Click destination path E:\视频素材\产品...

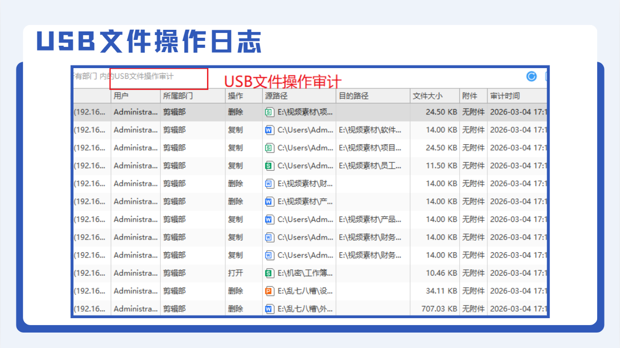coord(370,219)
